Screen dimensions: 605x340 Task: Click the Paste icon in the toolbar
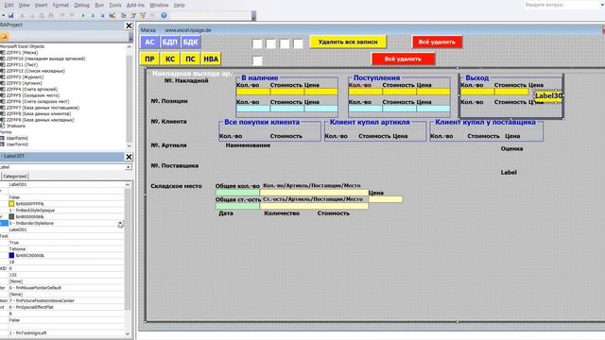[42, 15]
